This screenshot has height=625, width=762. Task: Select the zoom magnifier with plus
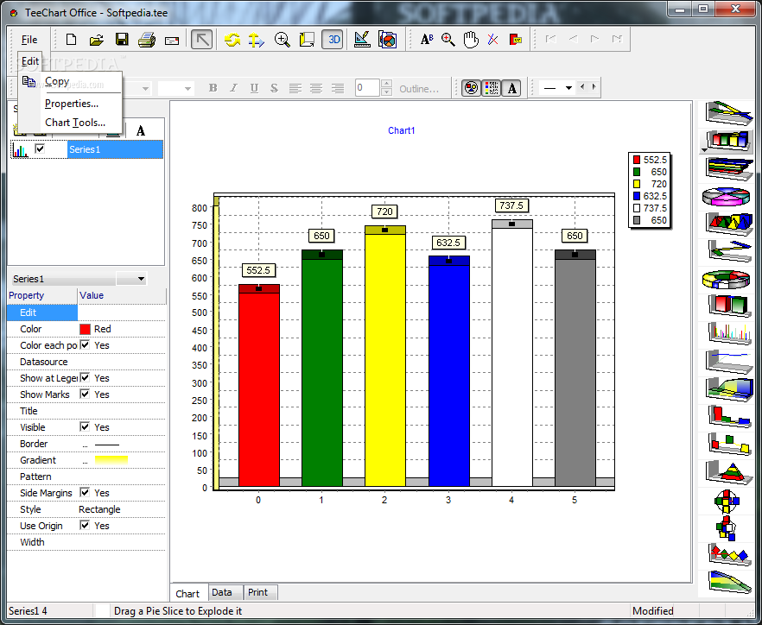[282, 40]
